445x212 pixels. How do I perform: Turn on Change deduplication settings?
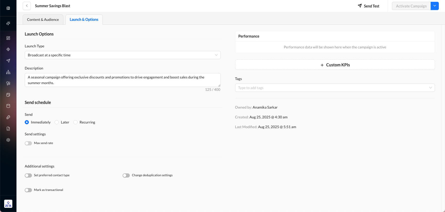point(126,175)
